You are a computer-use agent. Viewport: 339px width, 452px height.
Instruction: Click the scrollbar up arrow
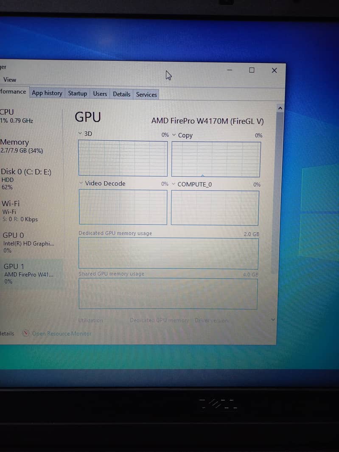coord(280,109)
